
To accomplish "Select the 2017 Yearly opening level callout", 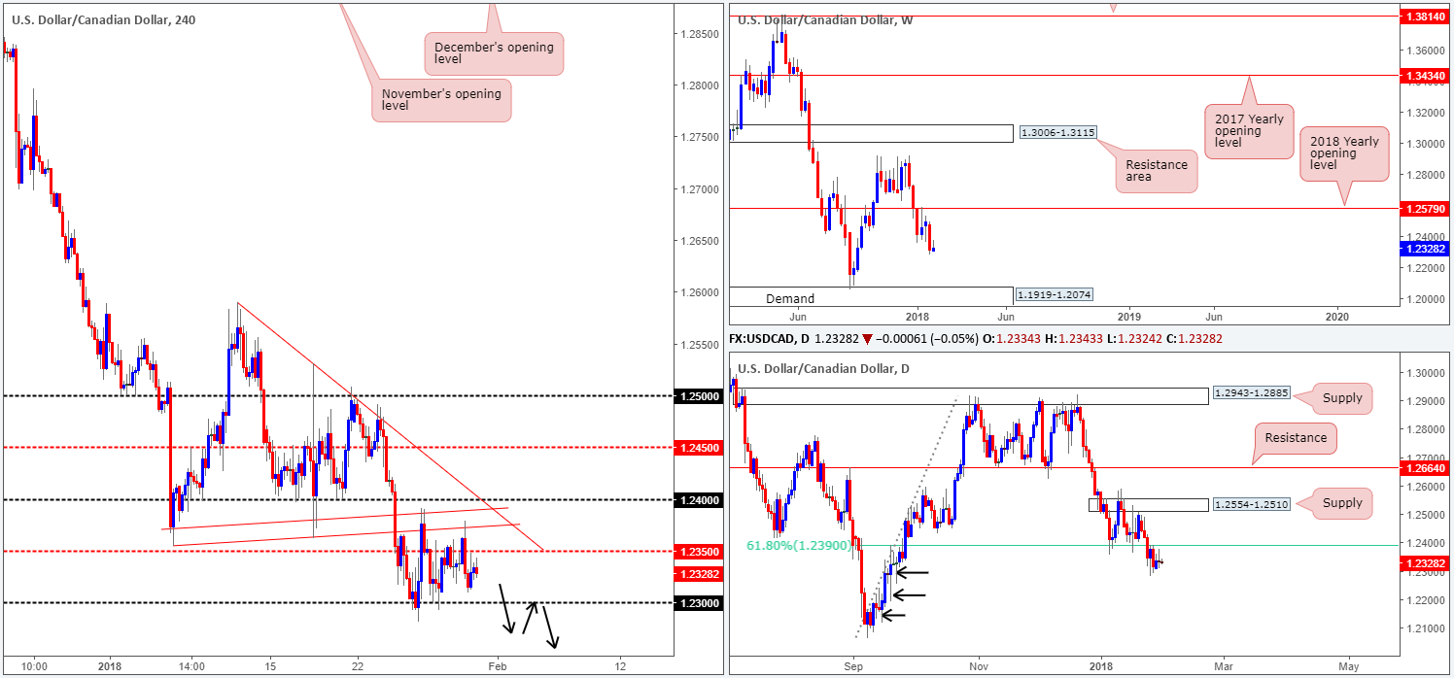I will click(1248, 132).
